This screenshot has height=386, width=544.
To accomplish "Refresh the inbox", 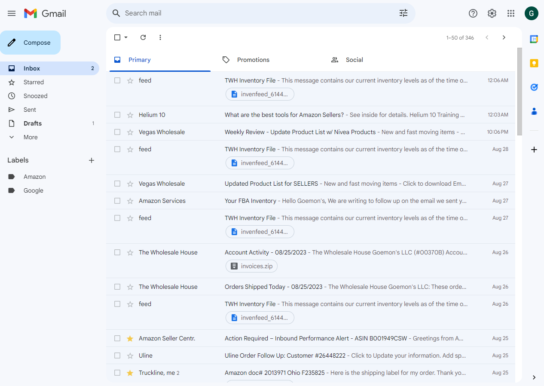I will 143,37.
